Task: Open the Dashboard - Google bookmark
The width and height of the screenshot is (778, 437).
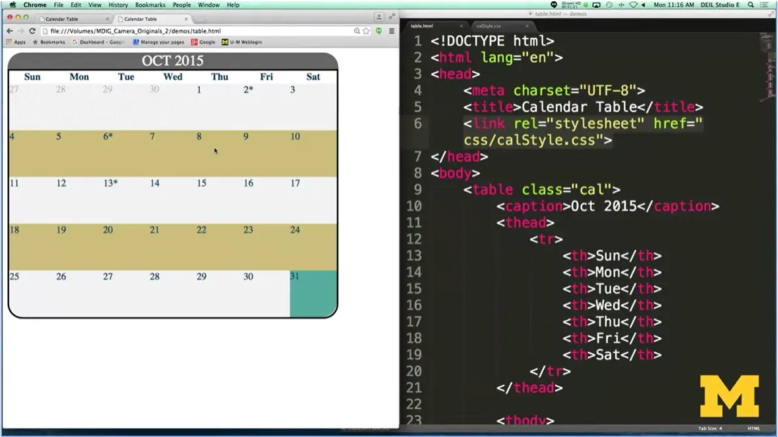Action: (x=97, y=42)
